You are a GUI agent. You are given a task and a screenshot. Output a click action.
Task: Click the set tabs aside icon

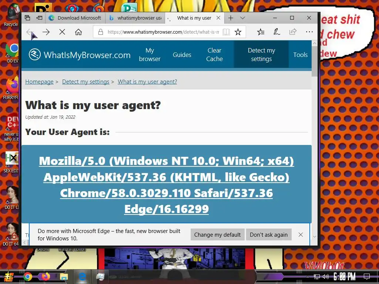click(x=39, y=18)
